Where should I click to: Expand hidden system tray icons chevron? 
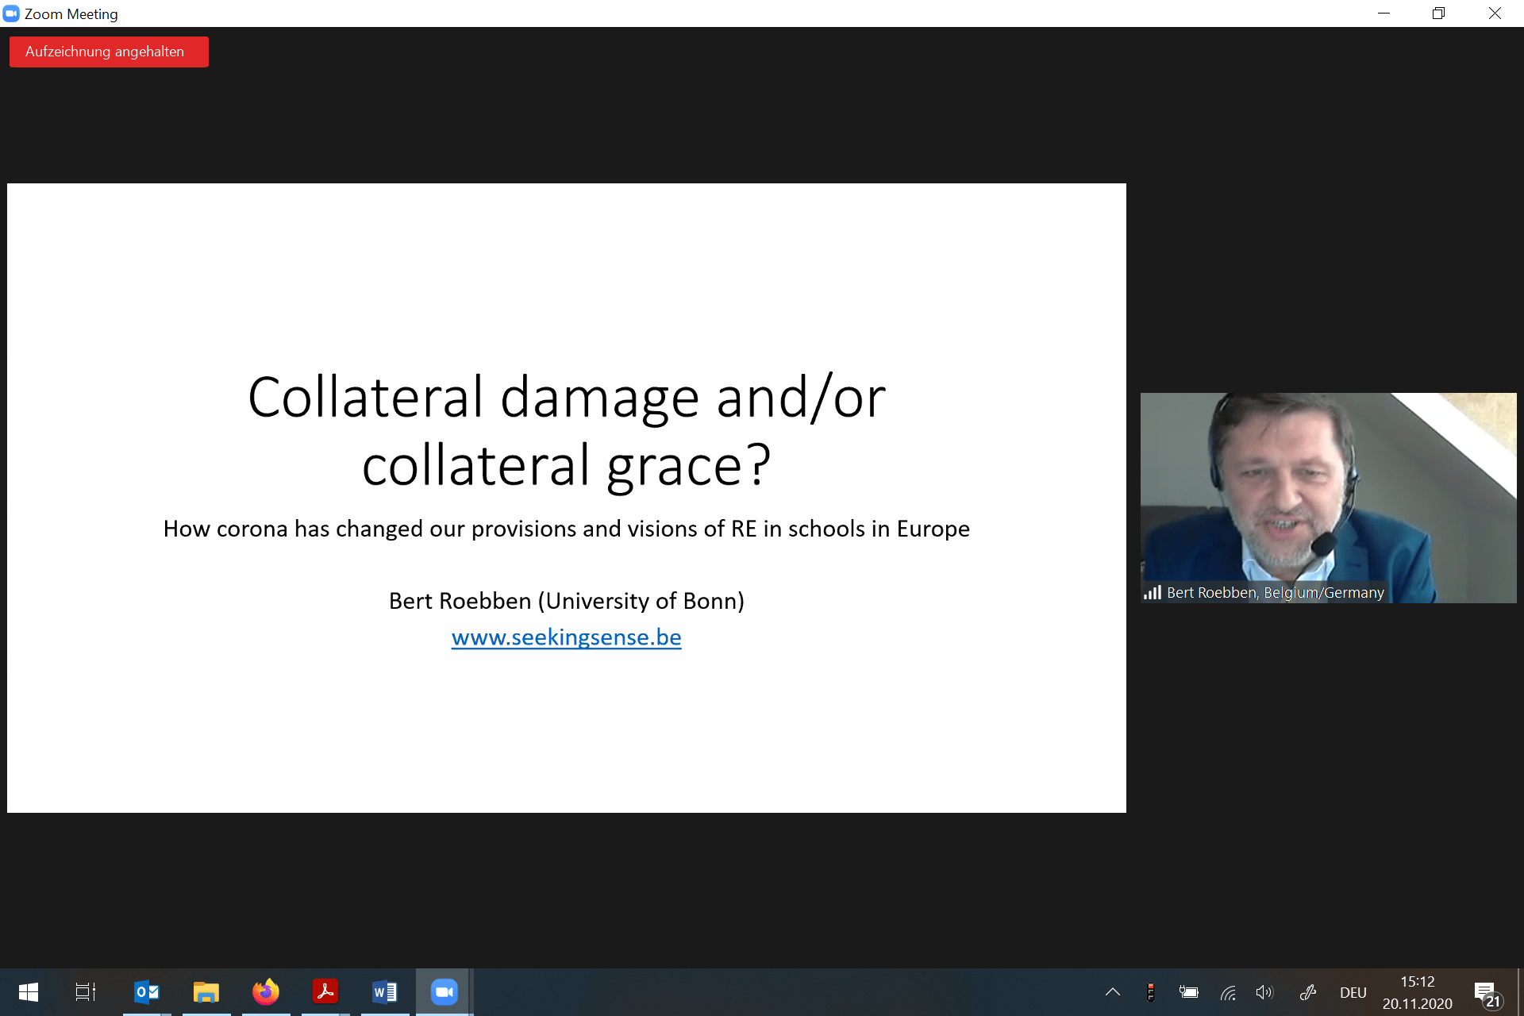click(x=1113, y=992)
